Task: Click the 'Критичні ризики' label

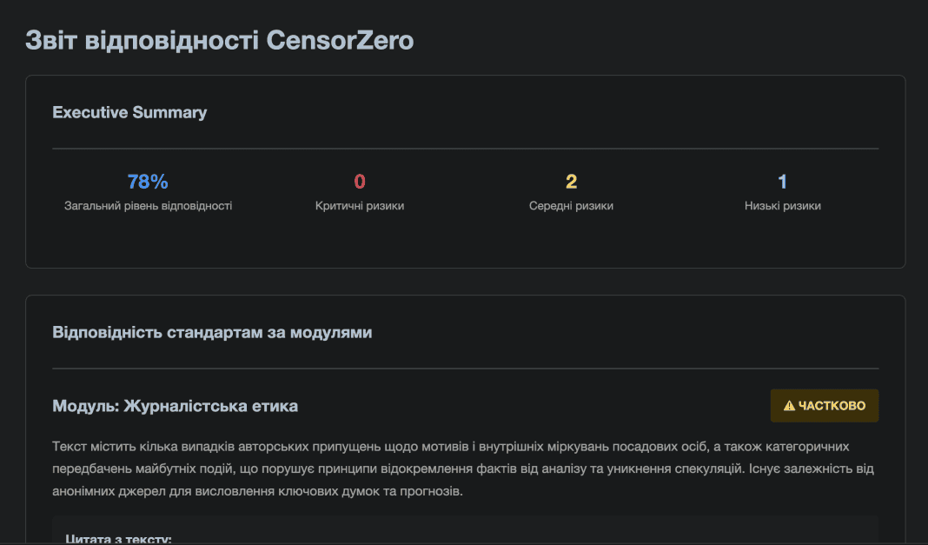Action: tap(360, 206)
